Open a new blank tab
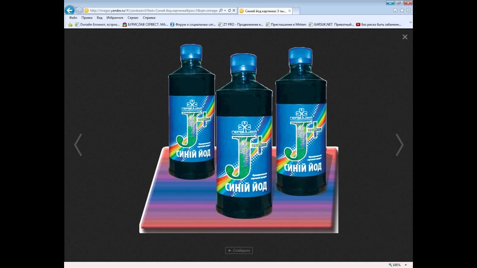This screenshot has width=477, height=268. pos(296,11)
